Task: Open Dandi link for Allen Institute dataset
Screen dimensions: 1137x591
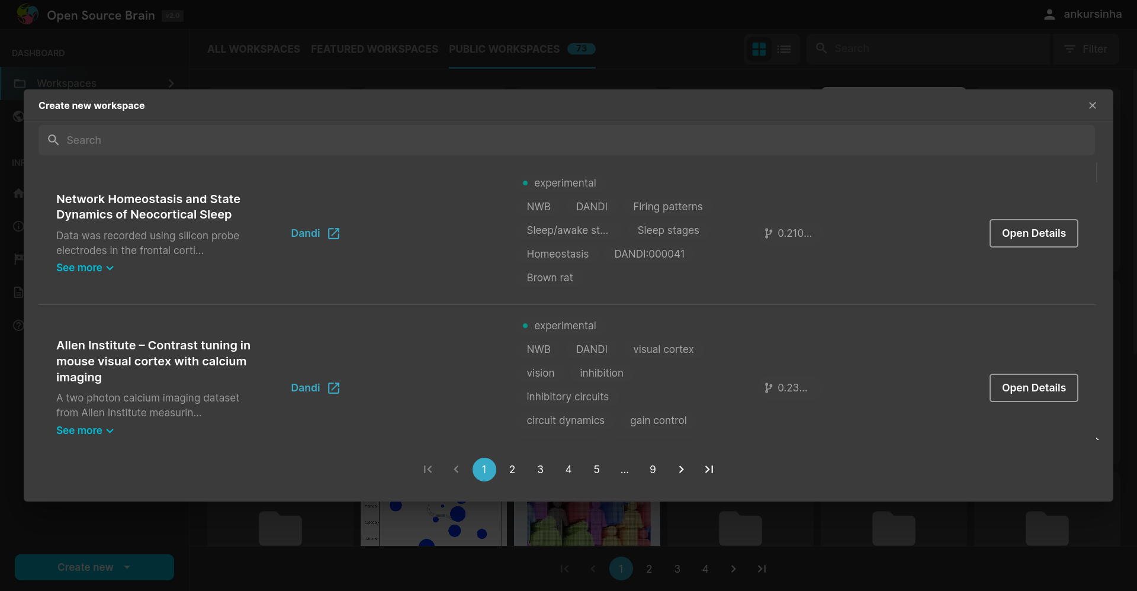Action: [306, 388]
